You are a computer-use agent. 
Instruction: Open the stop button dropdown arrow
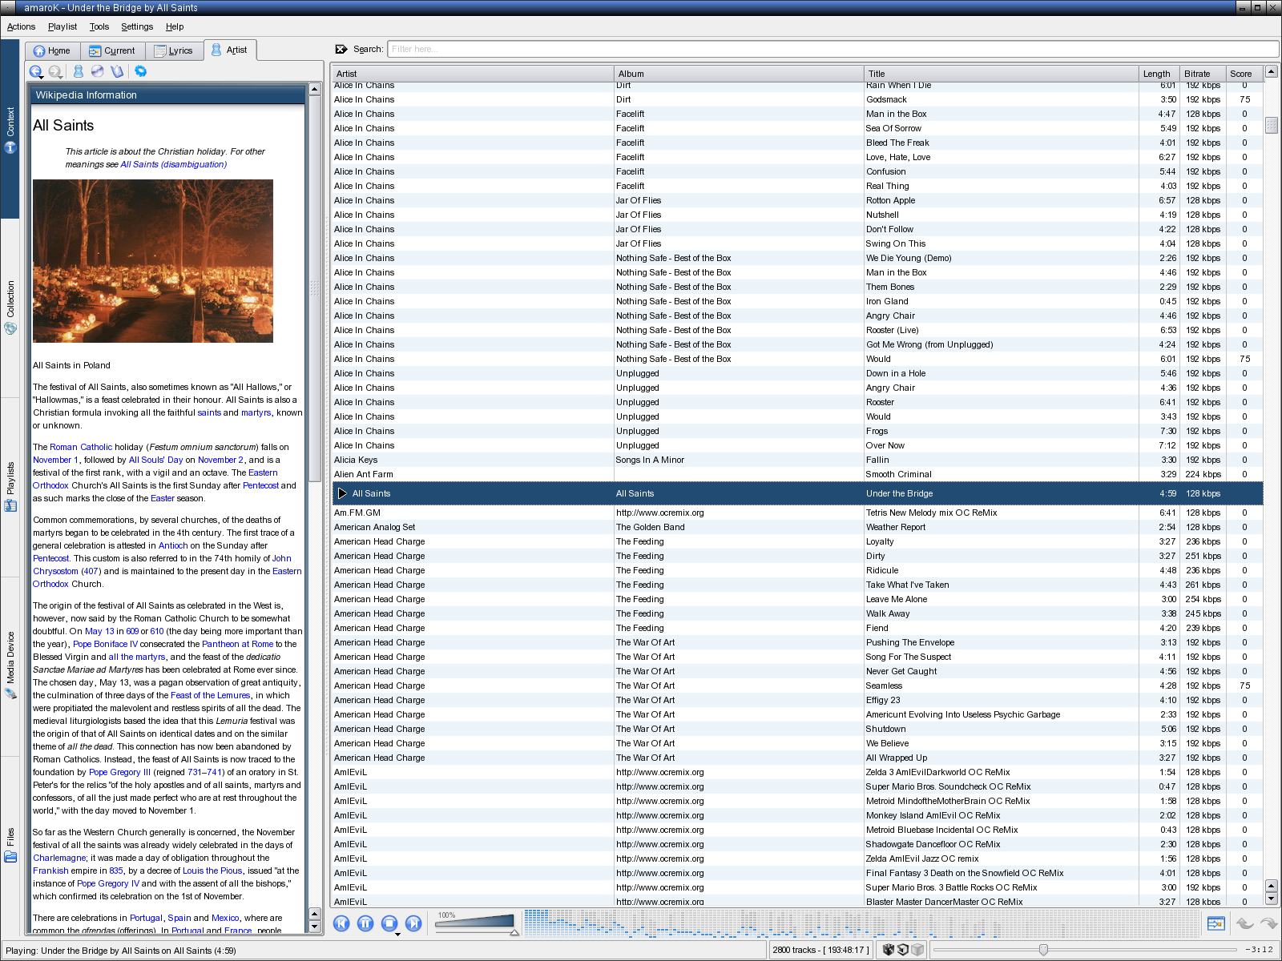tap(397, 934)
